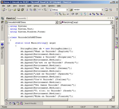Open the View menu
Screen dimensions: 119x109
15,6
